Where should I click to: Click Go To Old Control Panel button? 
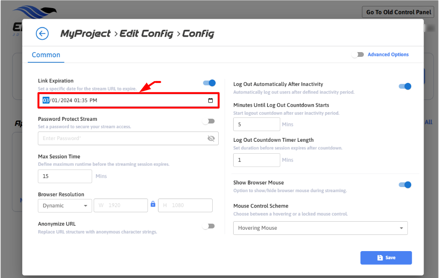[399, 12]
